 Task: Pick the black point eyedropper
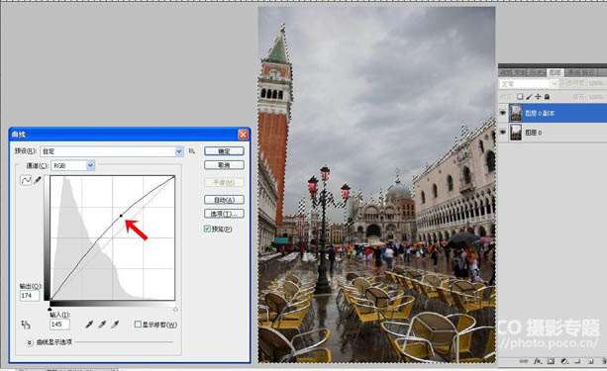click(89, 325)
